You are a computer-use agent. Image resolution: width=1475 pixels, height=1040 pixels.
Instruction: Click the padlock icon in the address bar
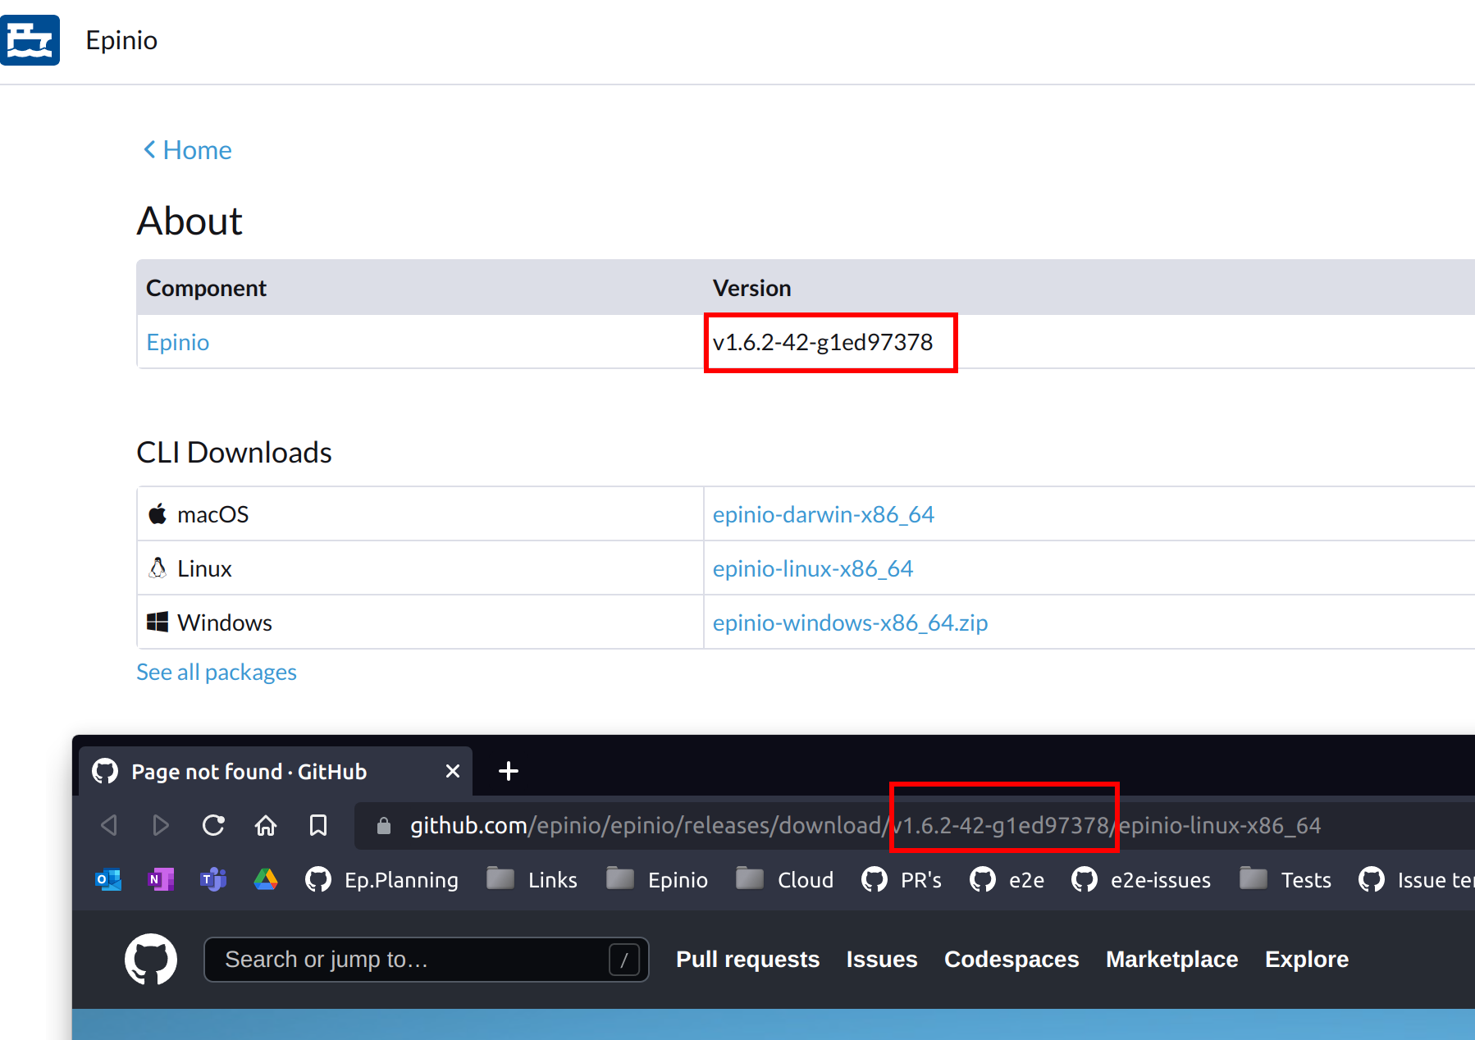[x=382, y=825]
